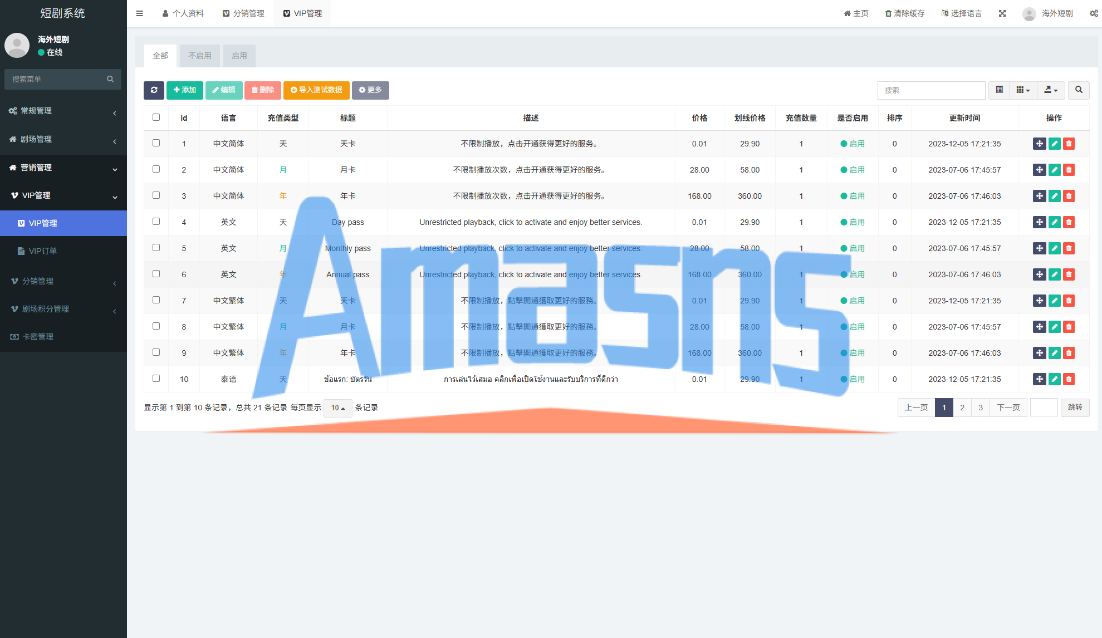The height and width of the screenshot is (638, 1102).
Task: Open settings gears icon at top right
Action: click(1094, 13)
